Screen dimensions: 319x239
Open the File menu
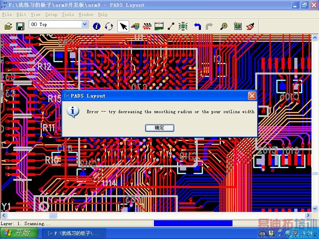[x=7, y=14]
